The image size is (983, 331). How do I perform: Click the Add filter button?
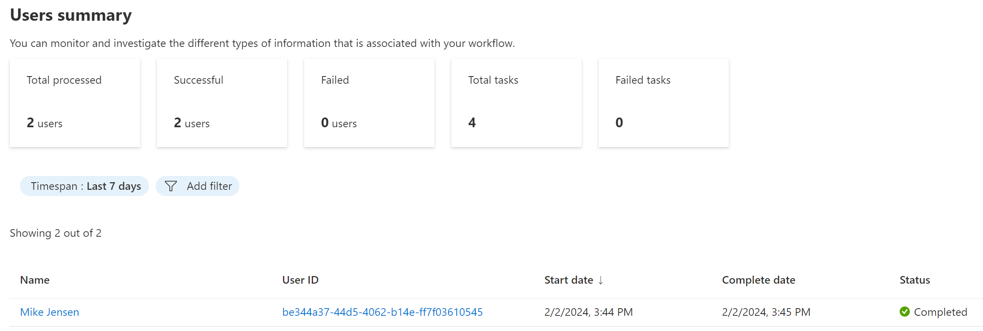198,186
